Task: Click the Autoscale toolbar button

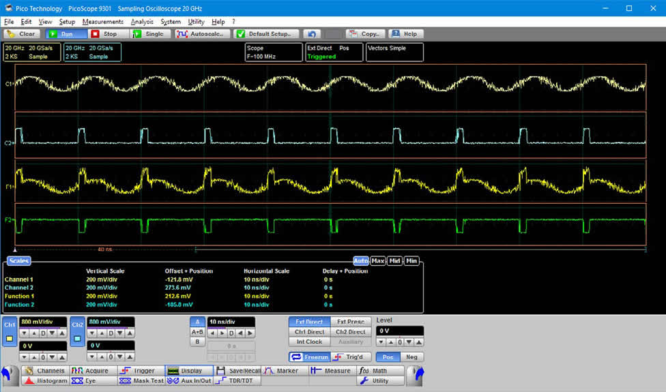Action: coord(202,34)
